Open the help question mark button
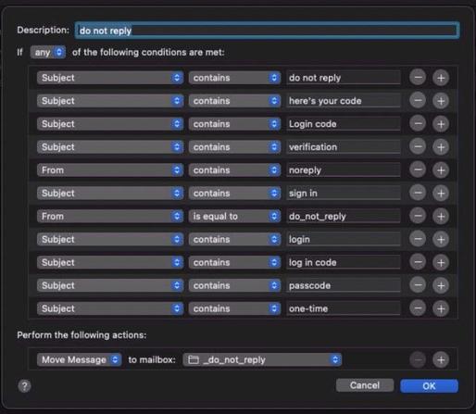The height and width of the screenshot is (414, 476). coord(24,386)
